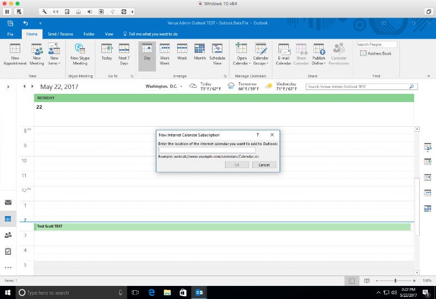Click the search magnifier icon

click(411, 87)
